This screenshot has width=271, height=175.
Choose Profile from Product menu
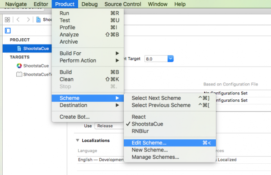[88, 27]
